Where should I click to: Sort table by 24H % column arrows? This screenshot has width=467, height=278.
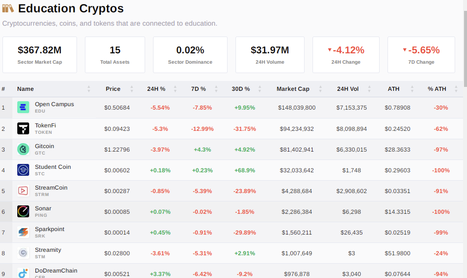click(175, 89)
